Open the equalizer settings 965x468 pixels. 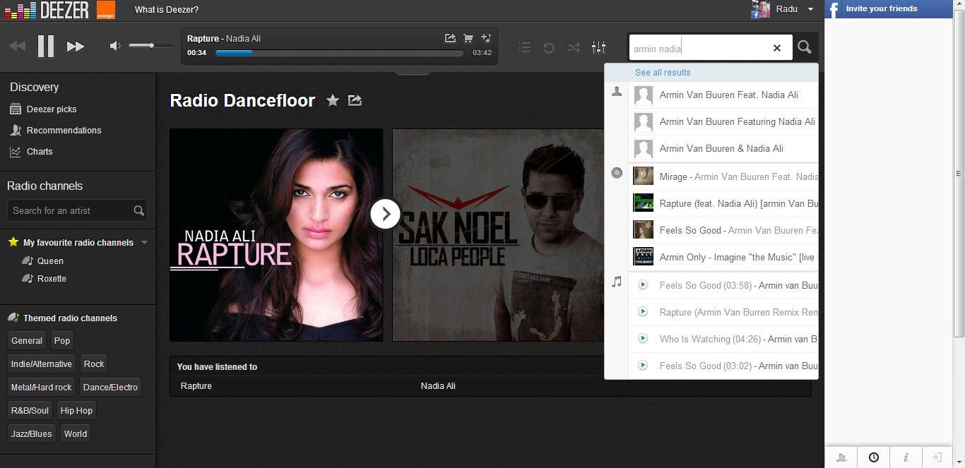click(598, 47)
